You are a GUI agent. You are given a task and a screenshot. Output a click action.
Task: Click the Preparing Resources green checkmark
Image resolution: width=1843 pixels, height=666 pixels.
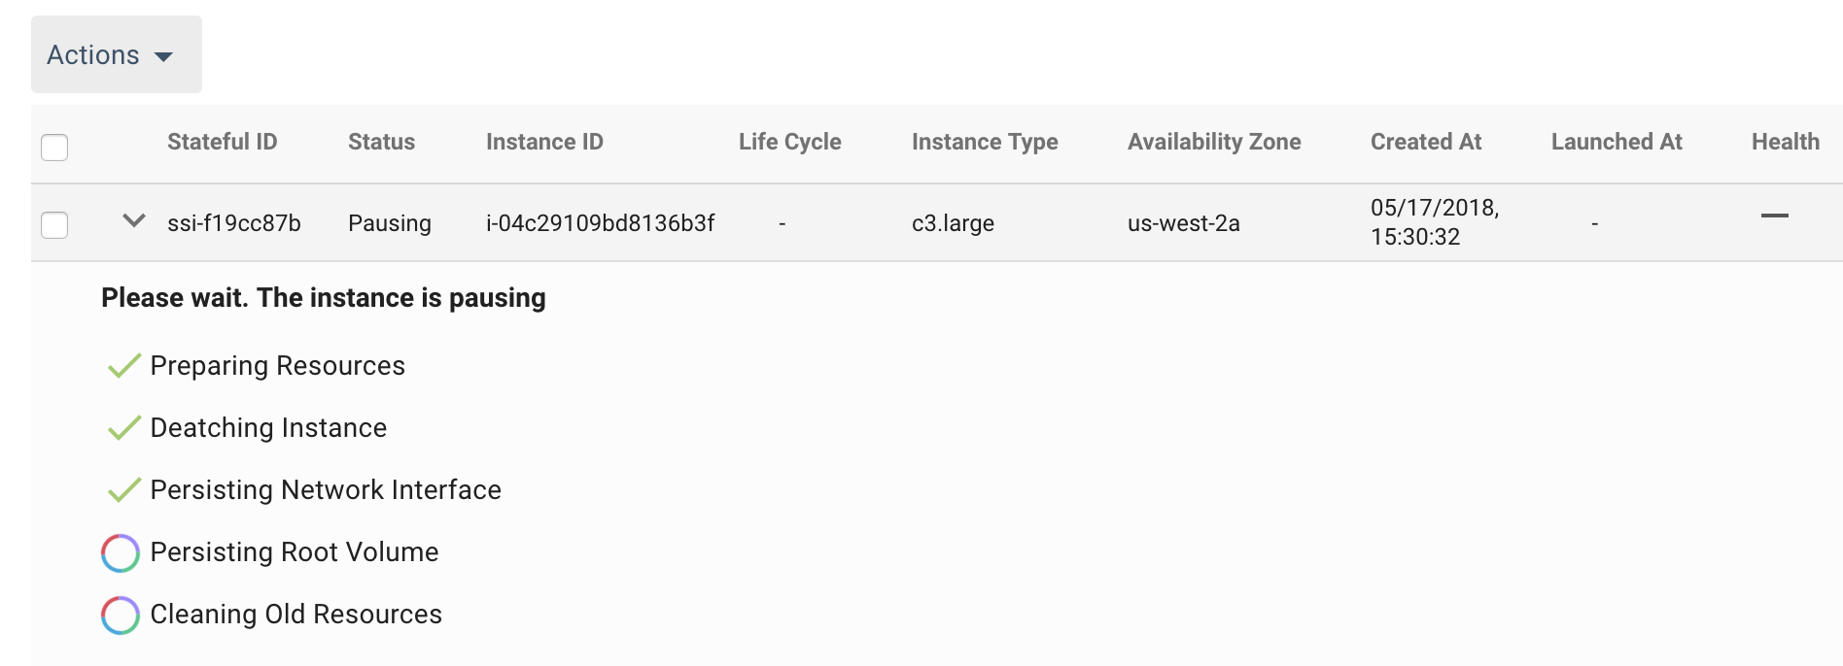click(x=123, y=366)
